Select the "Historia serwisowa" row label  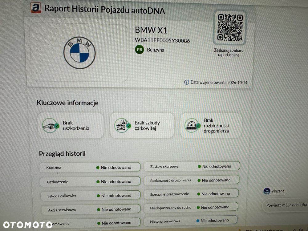[165, 221]
